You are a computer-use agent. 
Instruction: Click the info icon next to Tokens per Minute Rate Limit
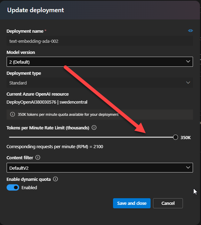(x=94, y=127)
